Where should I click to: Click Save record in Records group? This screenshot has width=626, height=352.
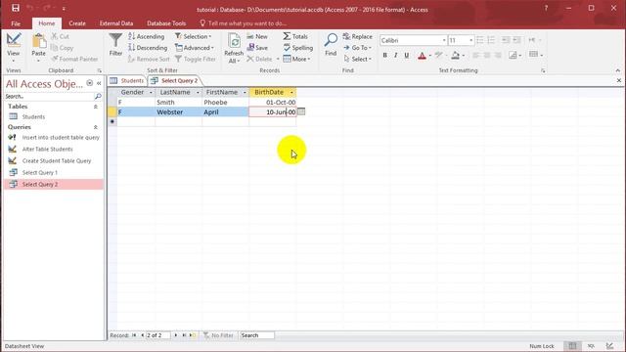(x=257, y=48)
